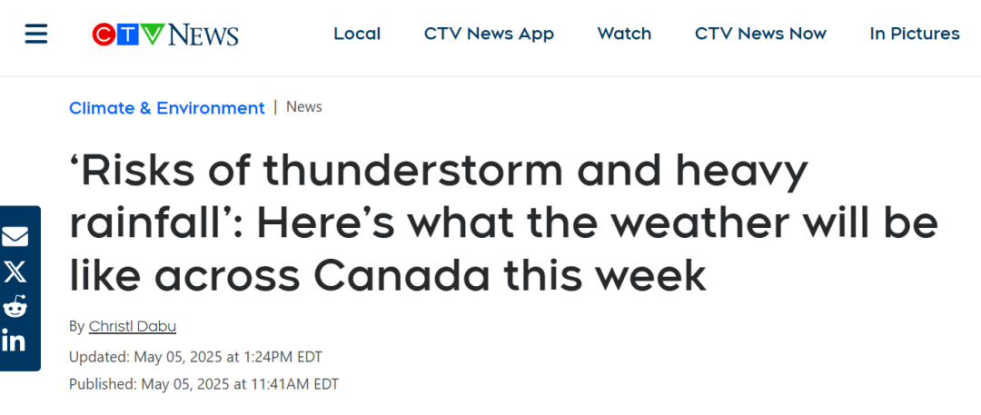Open the hamburger navigation menu
The width and height of the screenshot is (981, 415).
click(x=36, y=34)
